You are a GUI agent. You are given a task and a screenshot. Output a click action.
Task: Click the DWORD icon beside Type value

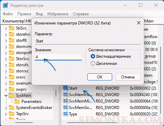pos(65,114)
